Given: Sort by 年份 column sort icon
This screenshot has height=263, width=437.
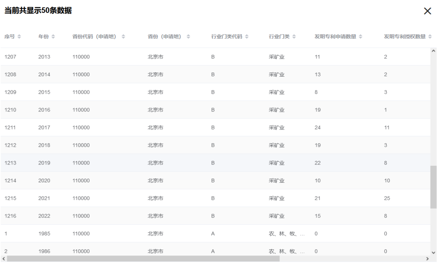Looking at the screenshot, I should pyautogui.click(x=53, y=37).
